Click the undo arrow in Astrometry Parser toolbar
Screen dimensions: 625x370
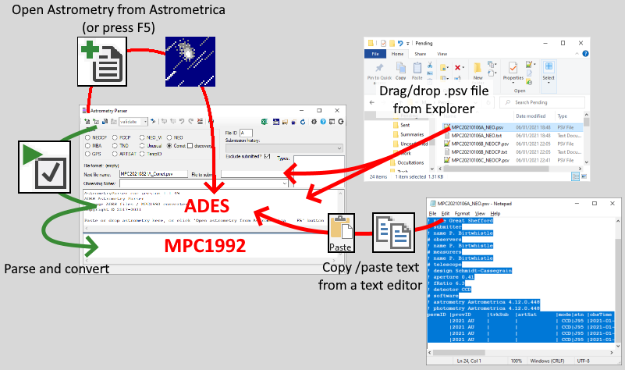[182, 122]
